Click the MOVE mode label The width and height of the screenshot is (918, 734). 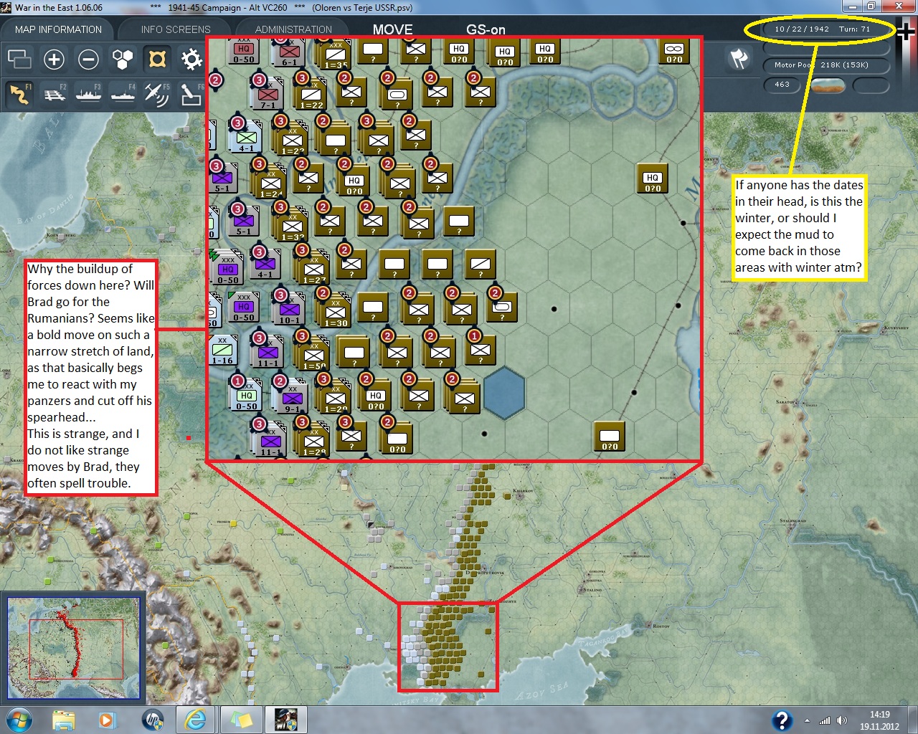(392, 29)
